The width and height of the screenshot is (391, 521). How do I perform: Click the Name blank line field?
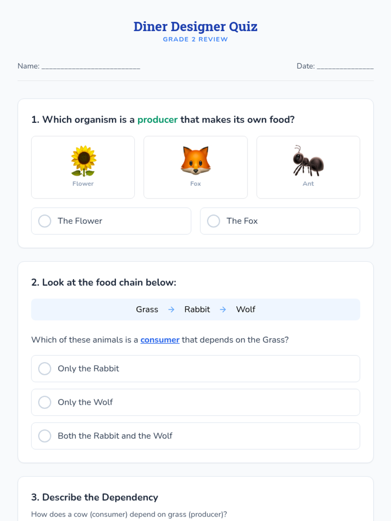tap(91, 66)
